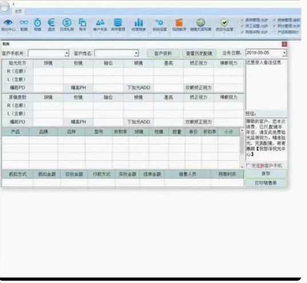Open the 取镜 stopwatch icon
This screenshot has width=307, height=283.
coord(37,25)
